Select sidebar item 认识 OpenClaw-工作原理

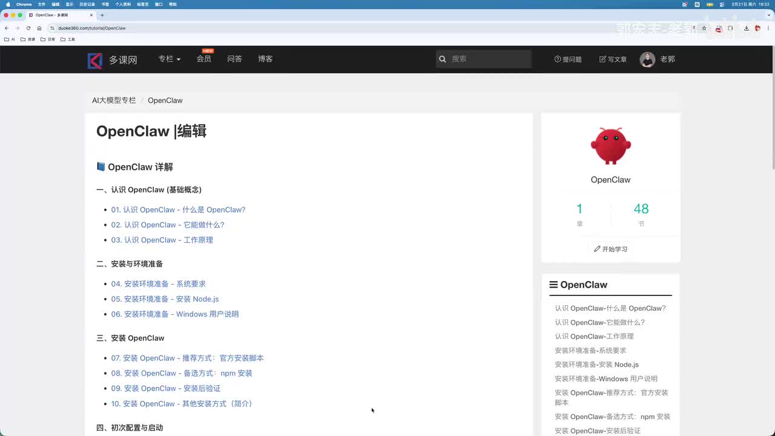coord(594,336)
